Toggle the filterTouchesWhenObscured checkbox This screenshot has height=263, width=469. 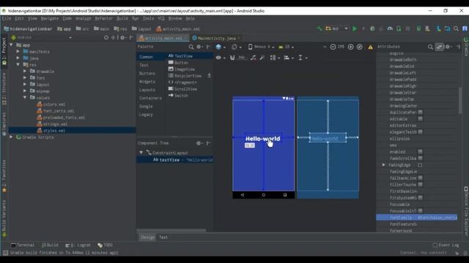(x=420, y=185)
